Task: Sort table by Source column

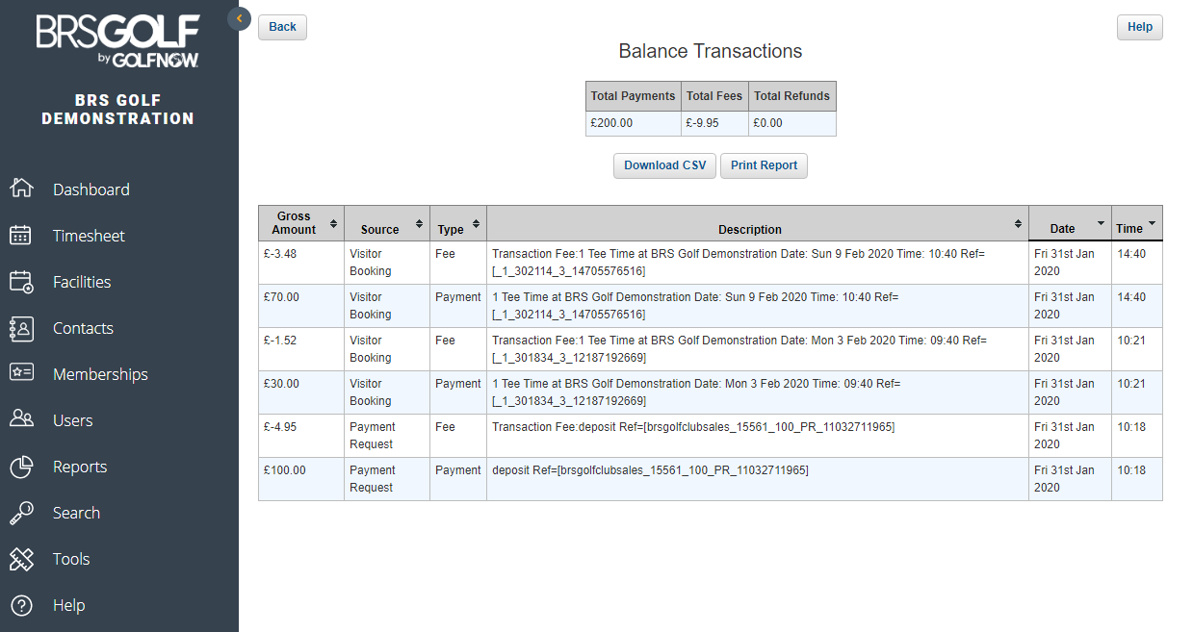Action: click(x=387, y=223)
